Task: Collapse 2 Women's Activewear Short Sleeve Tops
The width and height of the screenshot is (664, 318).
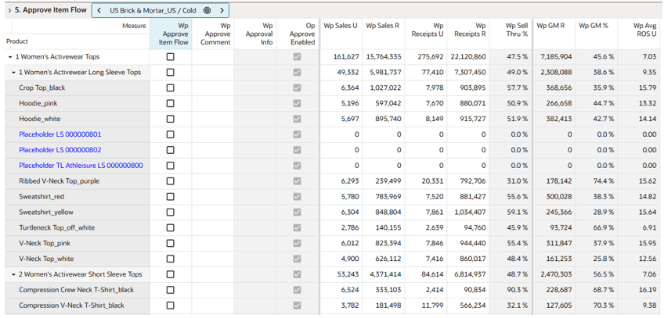Action: coord(13,274)
